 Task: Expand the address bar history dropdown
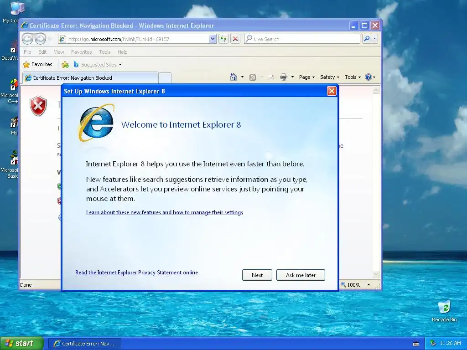[x=213, y=39]
